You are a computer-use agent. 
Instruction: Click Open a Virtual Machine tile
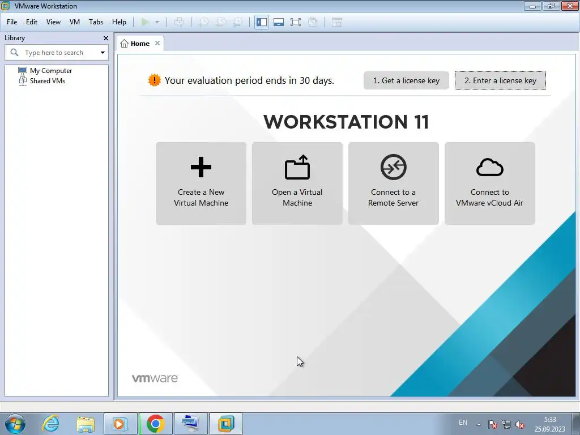click(x=297, y=184)
